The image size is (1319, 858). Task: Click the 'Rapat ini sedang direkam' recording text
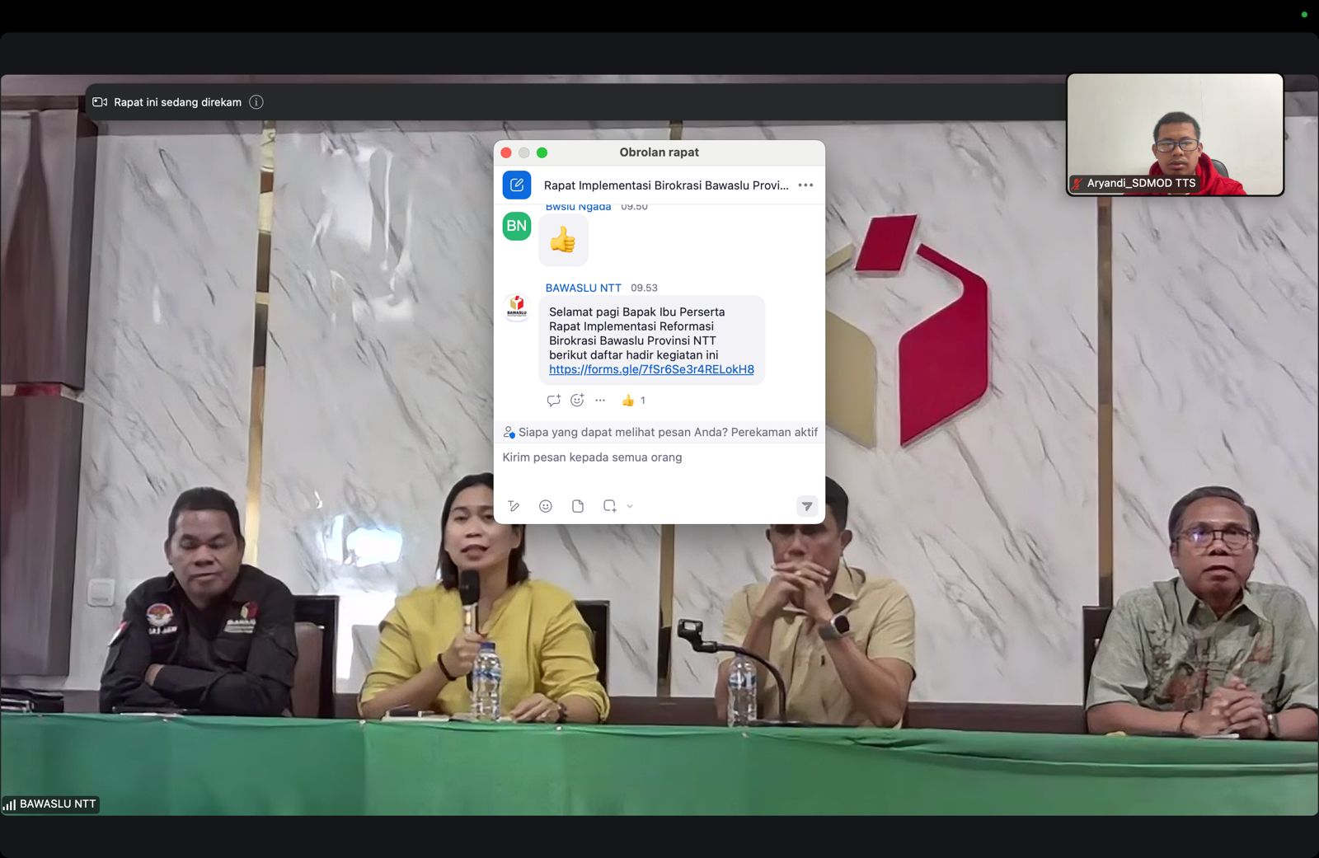pos(178,102)
